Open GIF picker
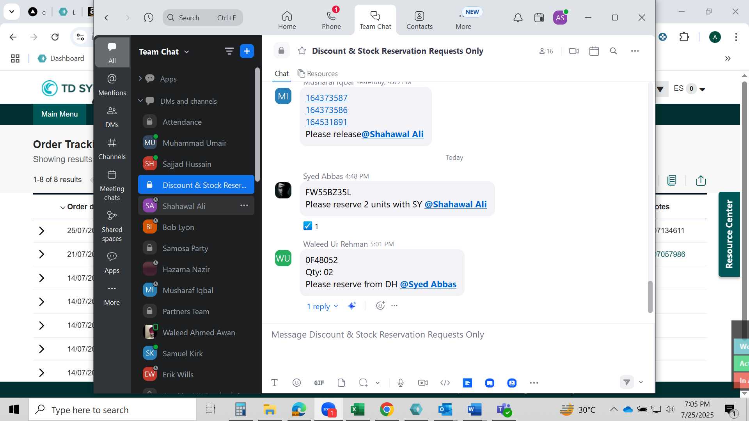Image resolution: width=749 pixels, height=421 pixels. (319, 383)
